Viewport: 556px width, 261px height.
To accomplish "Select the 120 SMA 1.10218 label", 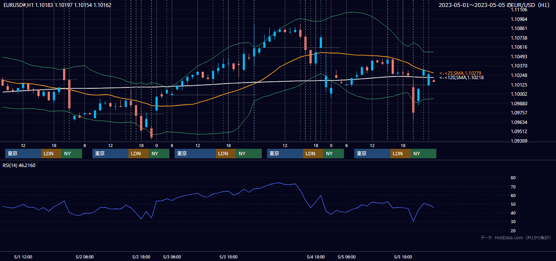I will [462, 77].
